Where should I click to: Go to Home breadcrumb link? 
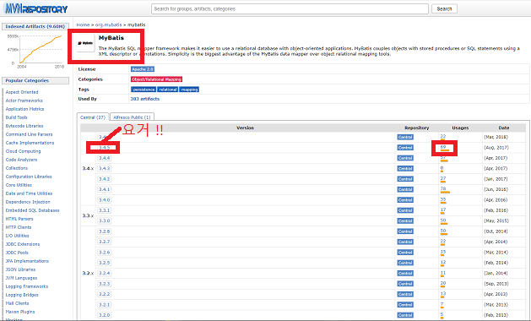point(83,24)
